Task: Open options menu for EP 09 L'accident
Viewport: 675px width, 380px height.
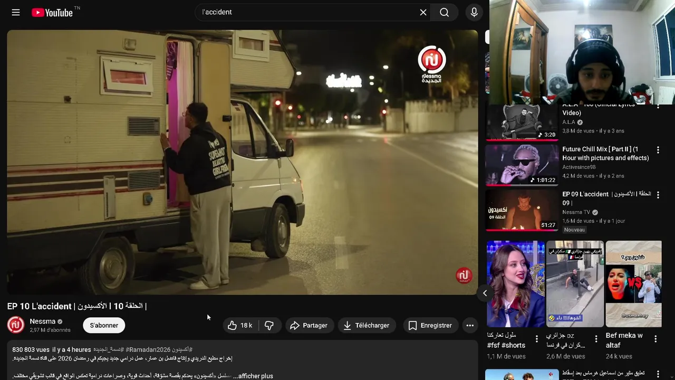Action: (x=658, y=195)
